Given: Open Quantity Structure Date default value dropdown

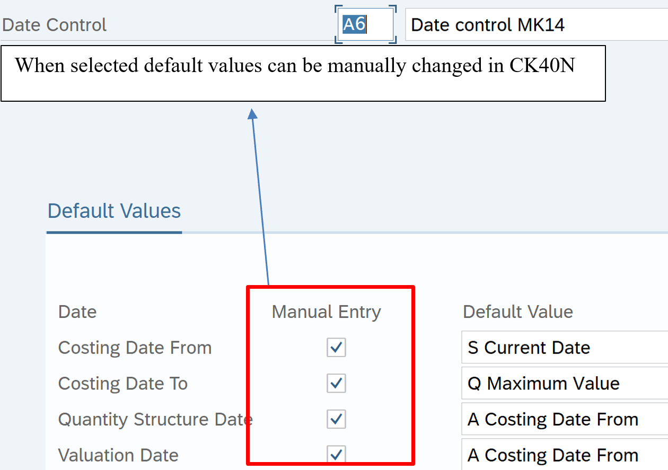Looking at the screenshot, I should (564, 419).
